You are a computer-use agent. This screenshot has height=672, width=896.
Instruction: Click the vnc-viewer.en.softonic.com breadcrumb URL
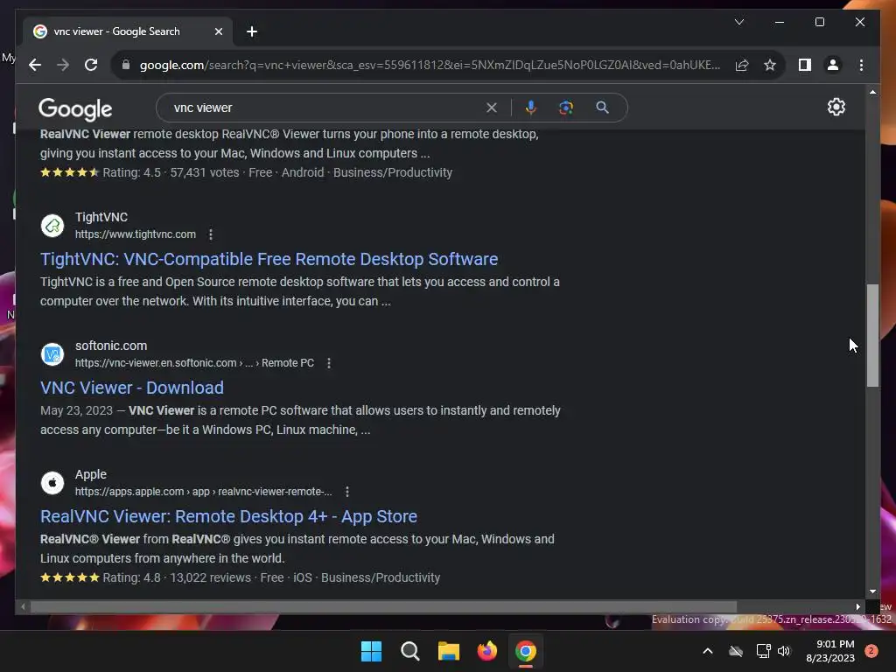pos(194,363)
